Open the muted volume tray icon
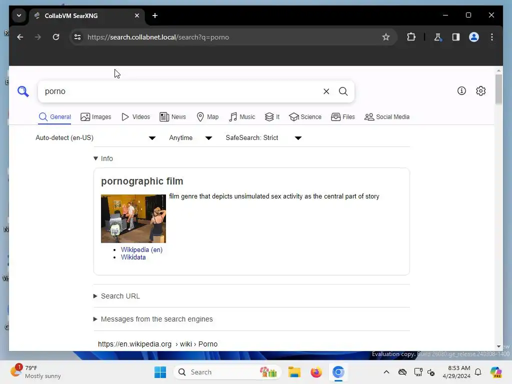Viewport: 512px width, 384px height. (431, 372)
